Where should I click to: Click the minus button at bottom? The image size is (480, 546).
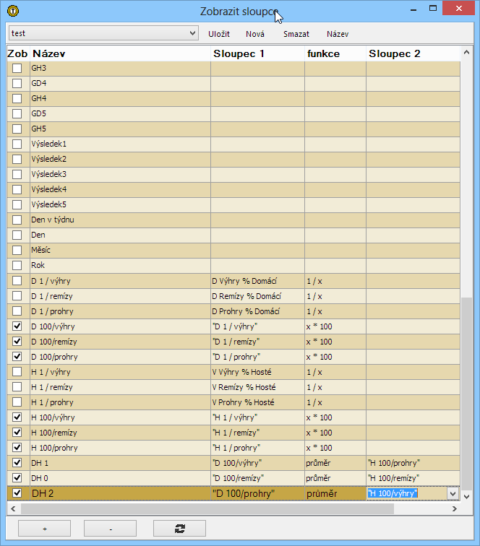(110, 529)
